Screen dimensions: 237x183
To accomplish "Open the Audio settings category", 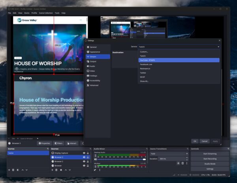I will (x=92, y=66).
